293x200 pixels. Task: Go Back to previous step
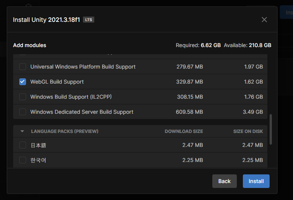pyautogui.click(x=224, y=181)
